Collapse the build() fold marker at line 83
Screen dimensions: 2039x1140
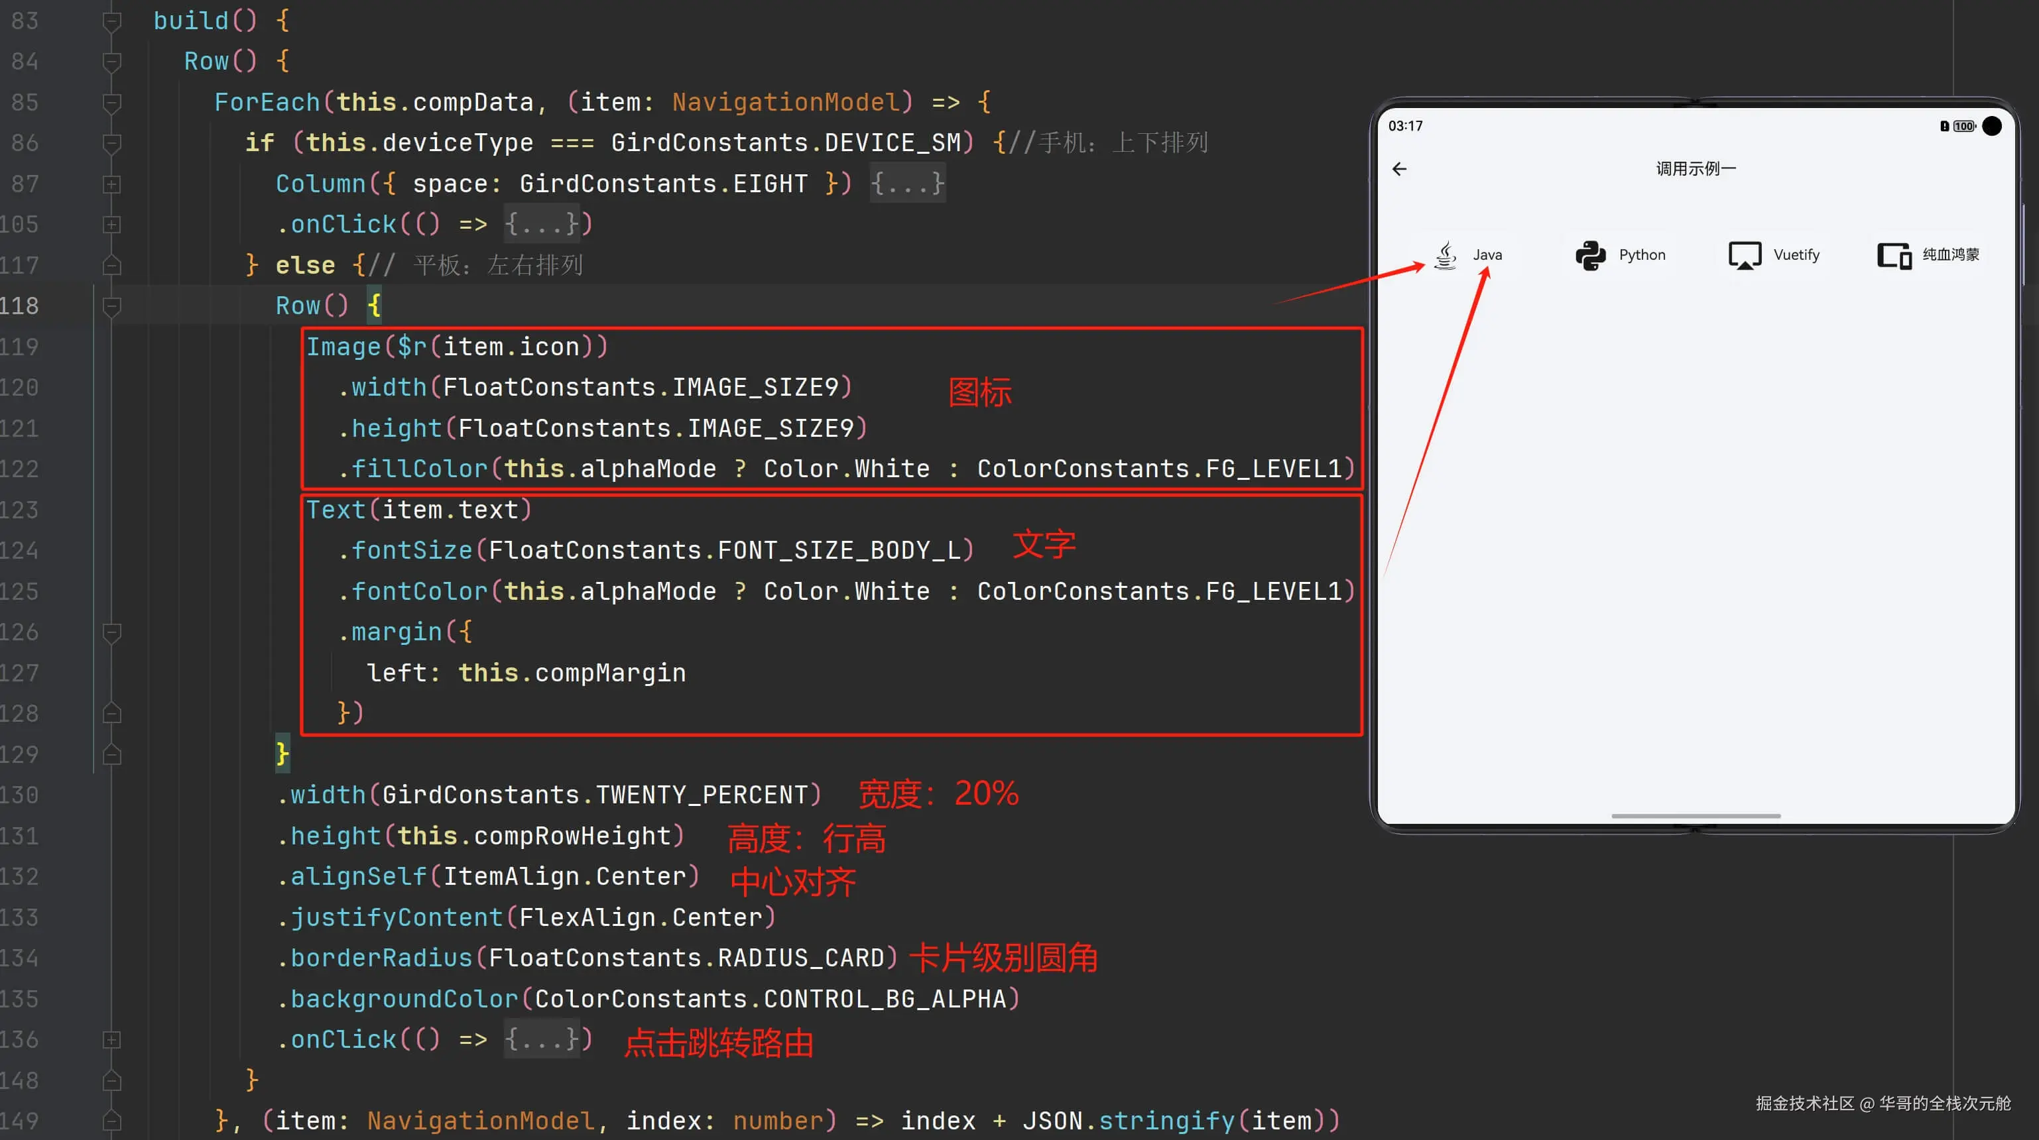coord(111,21)
